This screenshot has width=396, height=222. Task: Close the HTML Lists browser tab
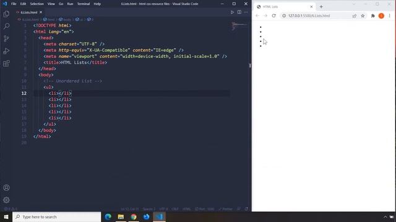pyautogui.click(x=311, y=7)
